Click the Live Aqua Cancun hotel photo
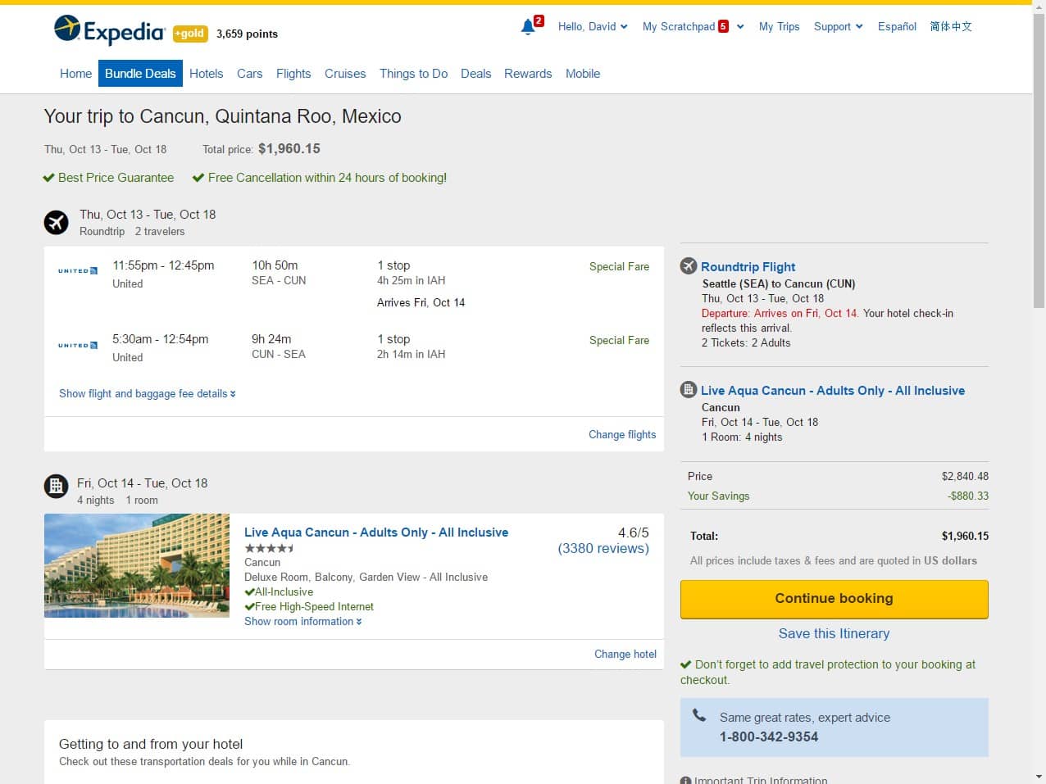Screen dimensions: 1046x784 click(136, 565)
